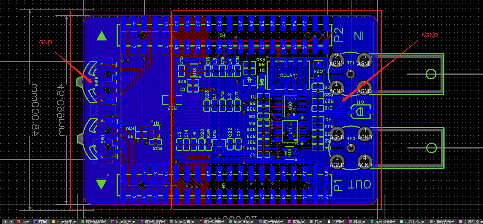The height and width of the screenshot is (224, 483).
Task: Select the U11 chip footprint
Action: pyautogui.click(x=290, y=131)
